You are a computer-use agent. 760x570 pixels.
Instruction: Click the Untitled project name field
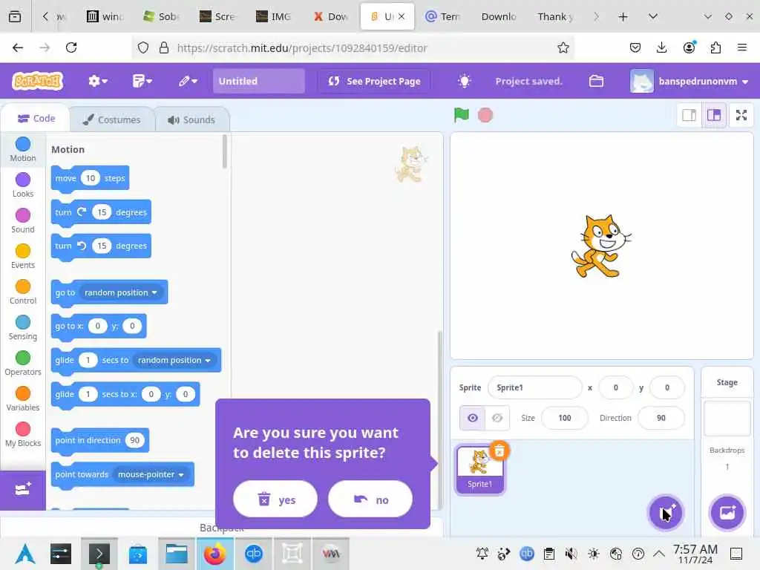[259, 81]
